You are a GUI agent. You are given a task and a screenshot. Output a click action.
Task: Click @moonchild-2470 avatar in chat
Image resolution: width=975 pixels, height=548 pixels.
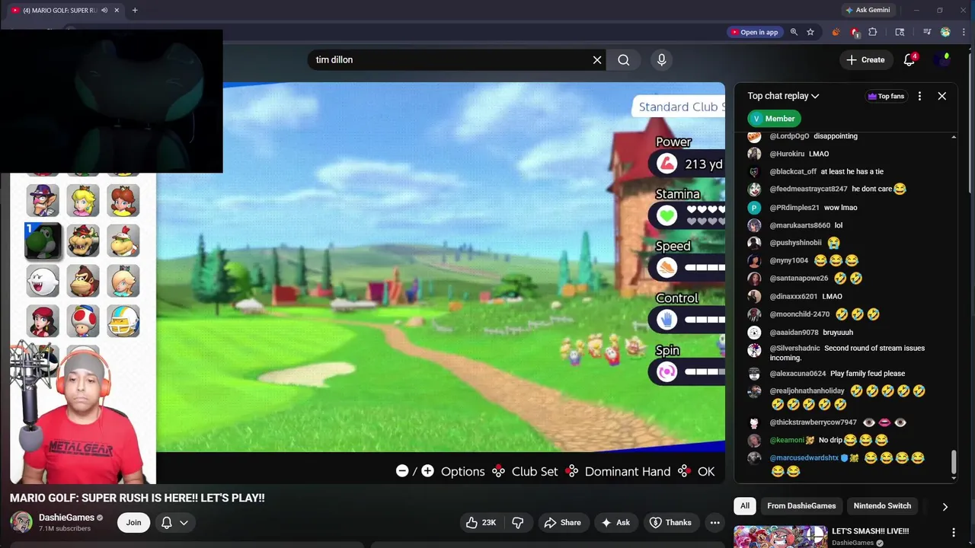754,314
